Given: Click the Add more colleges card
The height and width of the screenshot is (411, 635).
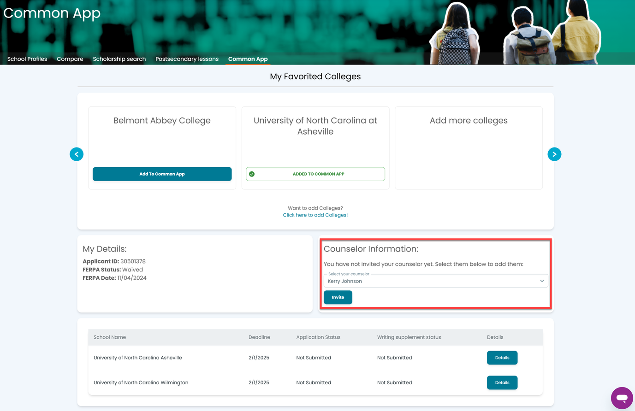Looking at the screenshot, I should pyautogui.click(x=469, y=148).
